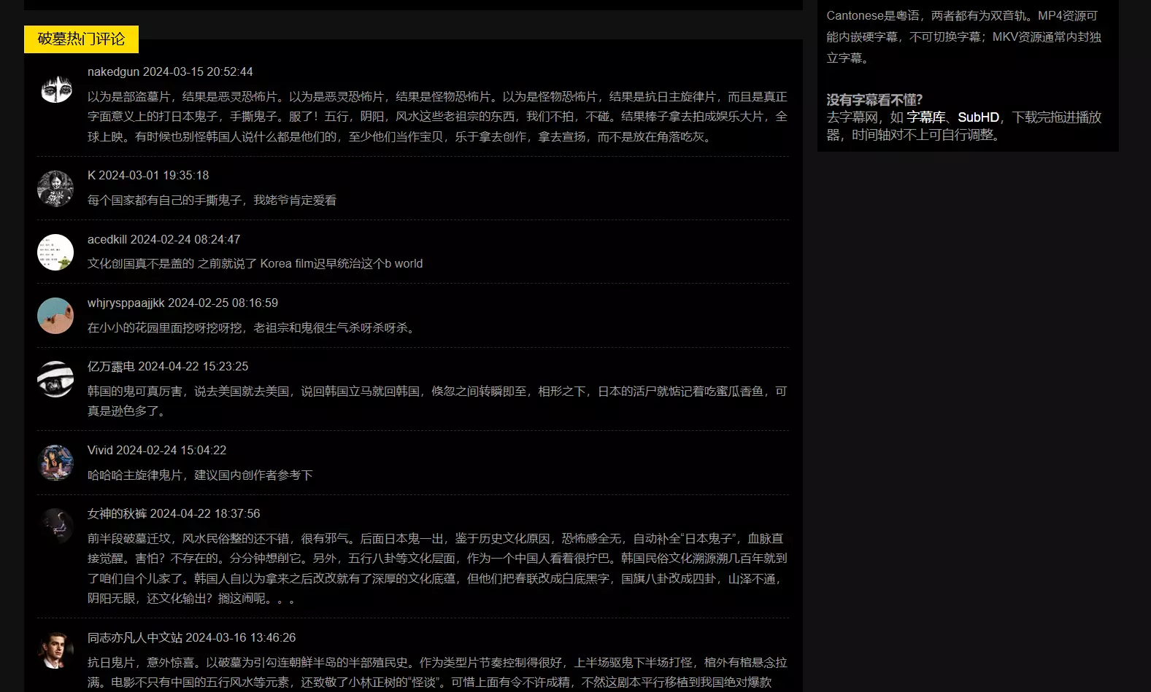Click 同志亦凡人中文站's portrait avatar
Image resolution: width=1151 pixels, height=692 pixels.
pos(55,650)
